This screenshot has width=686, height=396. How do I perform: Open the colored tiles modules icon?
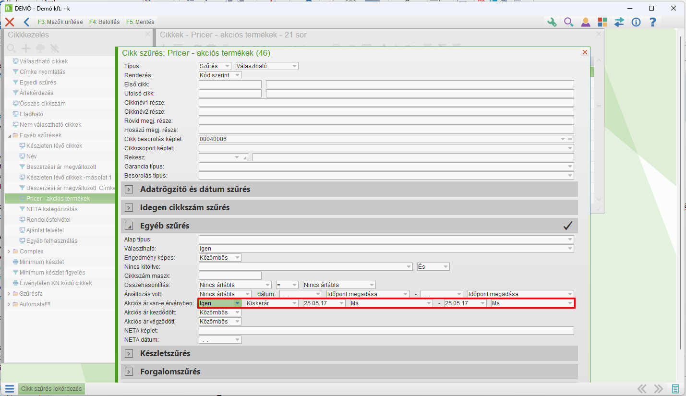(602, 22)
